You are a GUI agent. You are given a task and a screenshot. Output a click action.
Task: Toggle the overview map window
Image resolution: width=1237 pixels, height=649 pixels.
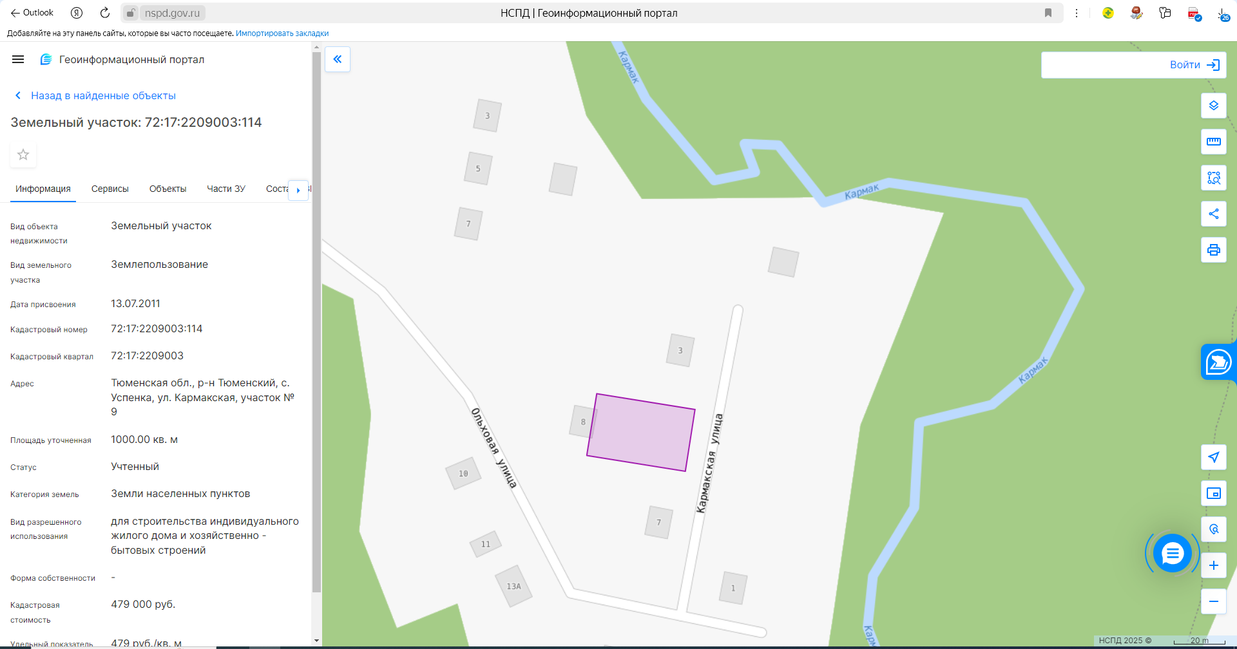(x=1213, y=493)
